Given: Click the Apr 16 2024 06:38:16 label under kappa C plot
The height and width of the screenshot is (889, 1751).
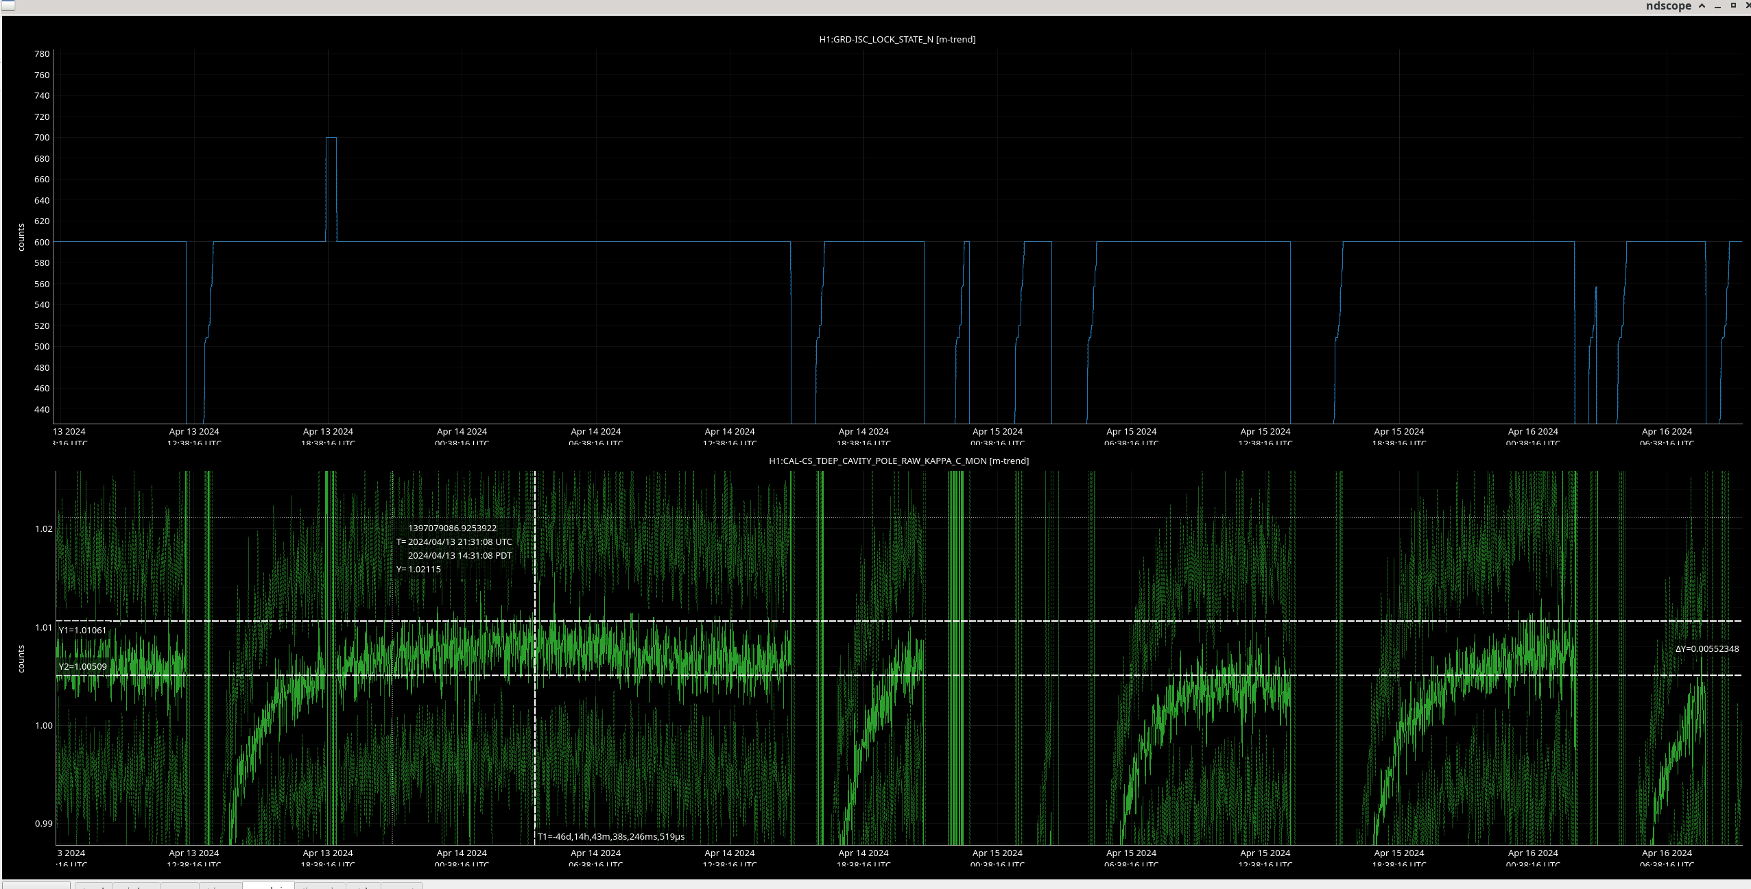Looking at the screenshot, I should click(x=1667, y=858).
